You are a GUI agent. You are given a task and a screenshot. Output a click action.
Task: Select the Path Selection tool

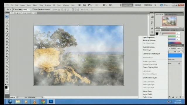click(7, 66)
